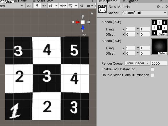Click second Albedo Tiling Y field
The image size is (168, 126).
click(145, 48)
